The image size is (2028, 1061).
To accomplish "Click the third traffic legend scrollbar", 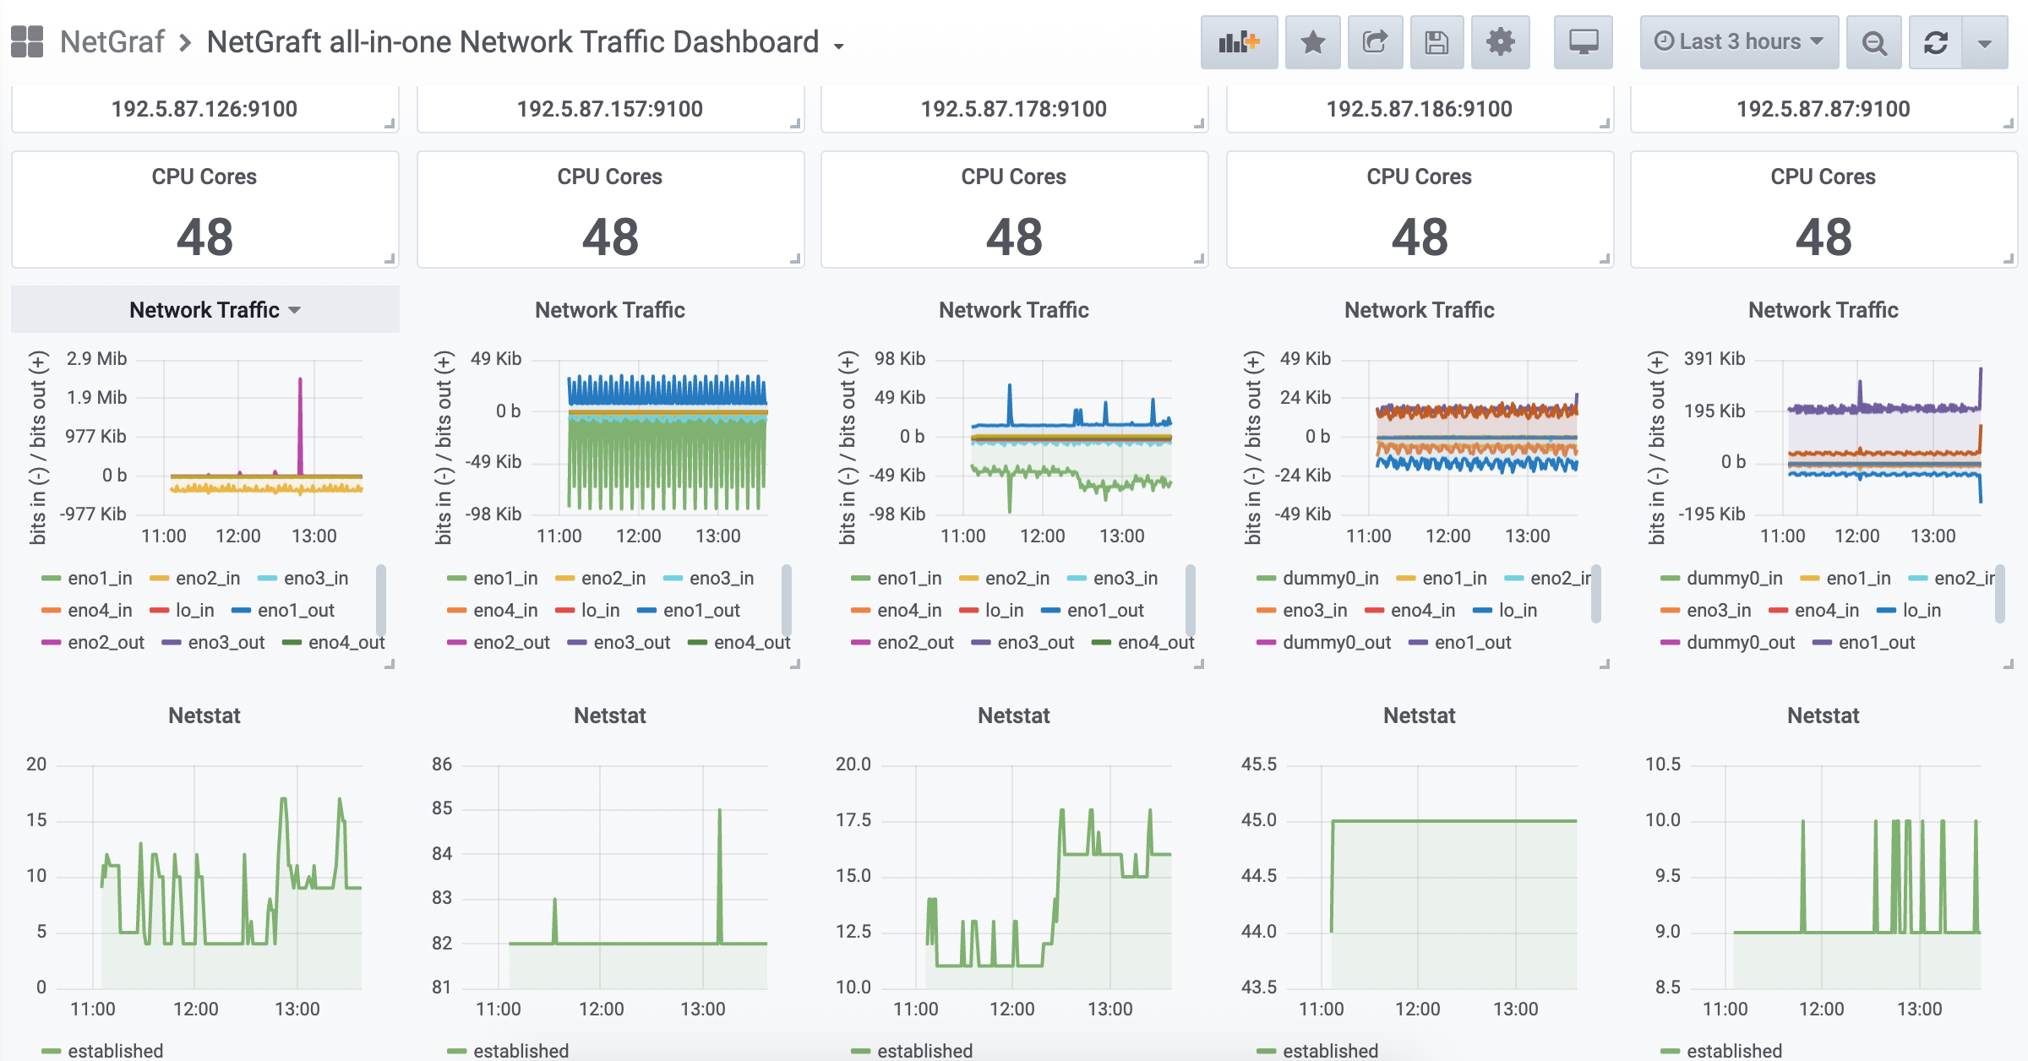I will [1191, 600].
